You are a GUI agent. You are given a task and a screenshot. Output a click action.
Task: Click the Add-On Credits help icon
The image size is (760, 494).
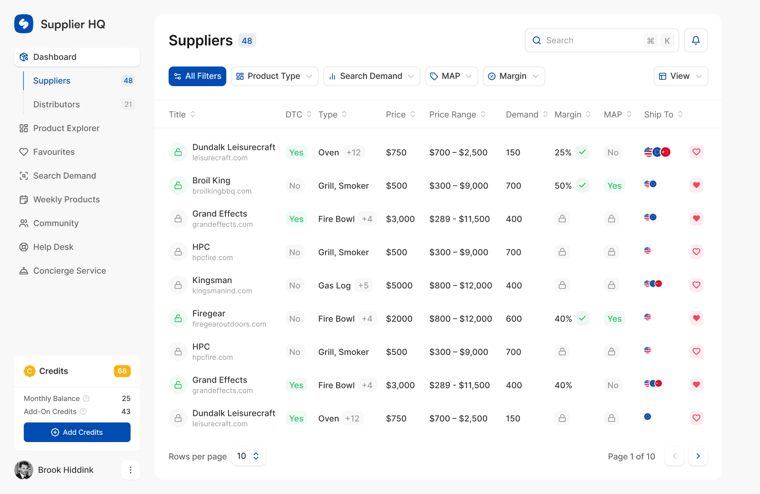coord(83,412)
